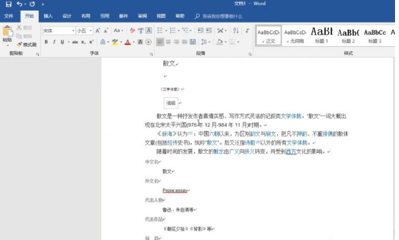Screen dimensions: 399x240
Task: Toggle bold formatting
Action: (46, 42)
